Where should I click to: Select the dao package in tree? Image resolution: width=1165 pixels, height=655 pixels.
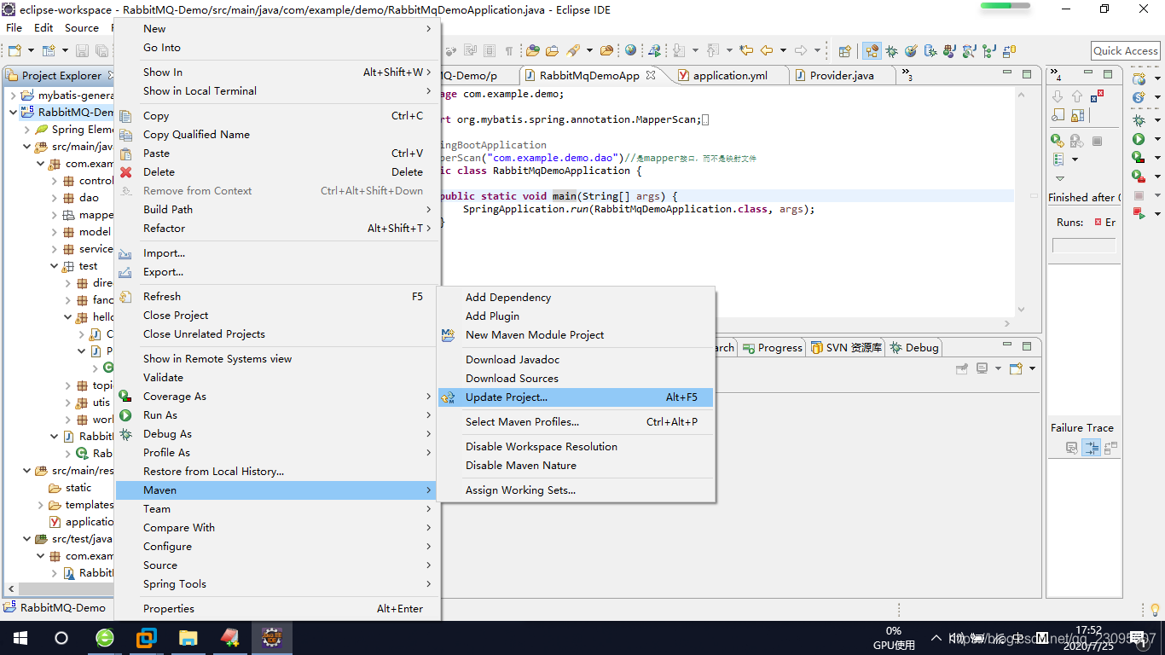point(81,198)
